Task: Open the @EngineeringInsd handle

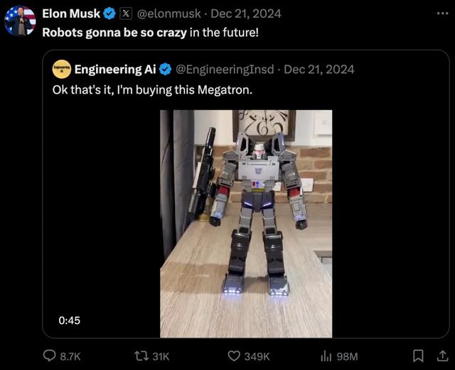Action: point(225,69)
